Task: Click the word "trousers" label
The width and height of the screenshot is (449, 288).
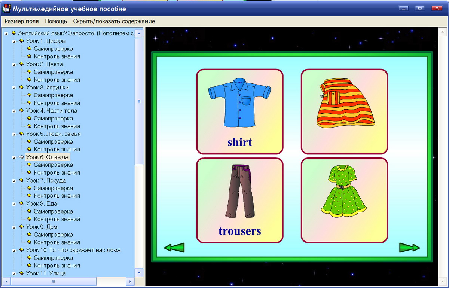Action: tap(240, 231)
